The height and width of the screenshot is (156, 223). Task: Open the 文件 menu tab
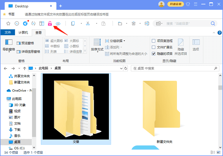tap(8, 33)
